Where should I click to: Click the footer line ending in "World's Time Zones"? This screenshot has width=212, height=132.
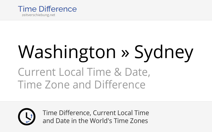click(95, 121)
